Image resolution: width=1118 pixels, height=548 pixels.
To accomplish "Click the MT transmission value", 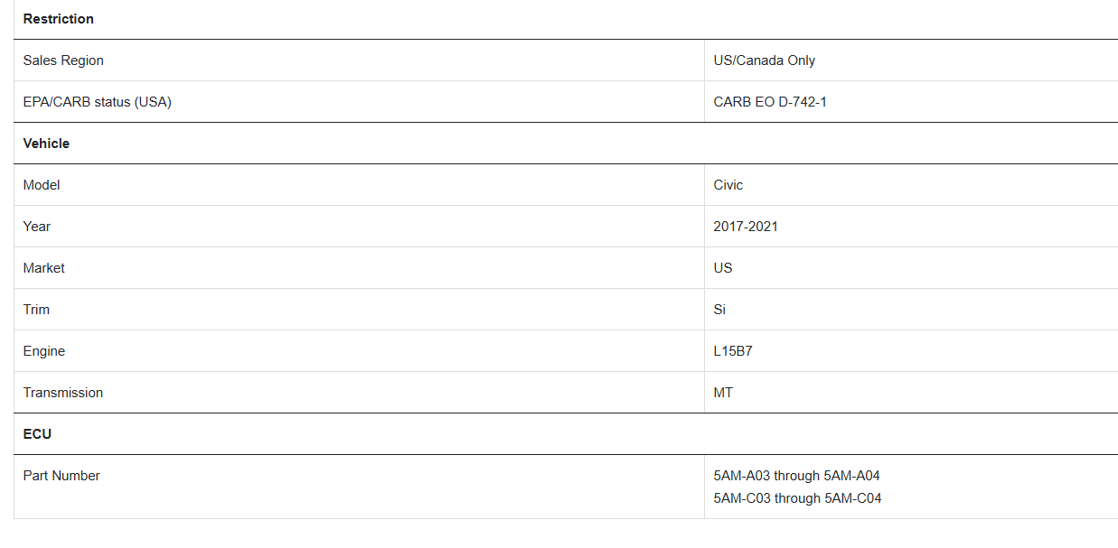I will [x=723, y=393].
